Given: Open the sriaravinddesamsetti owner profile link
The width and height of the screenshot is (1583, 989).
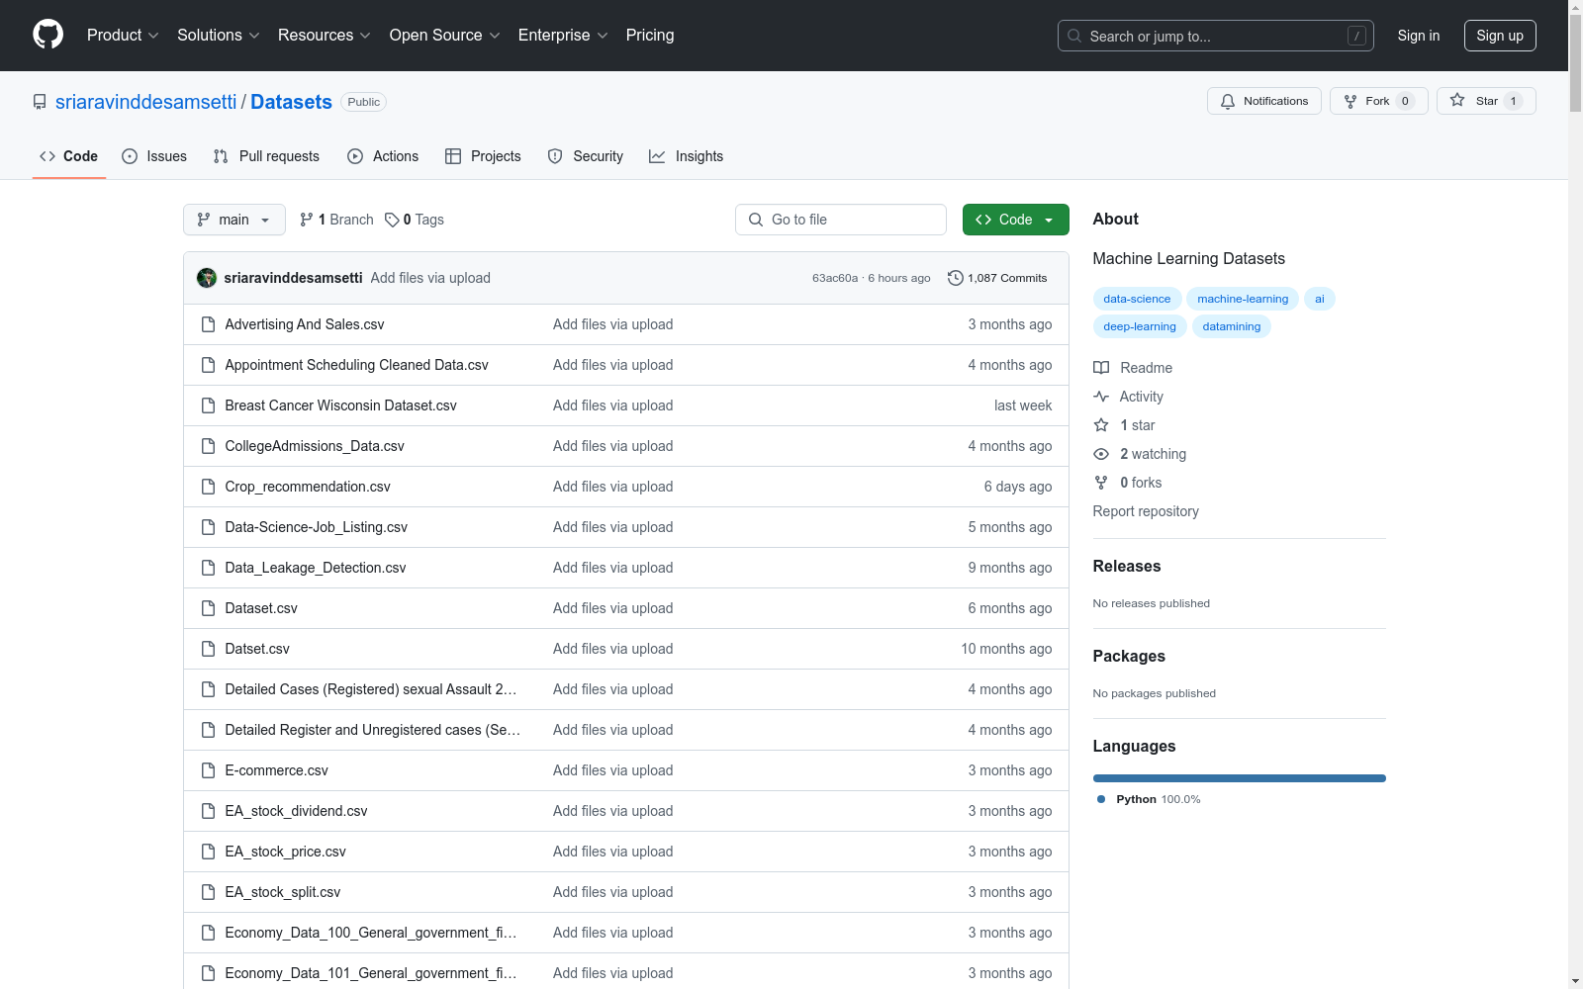Looking at the screenshot, I should click(146, 102).
